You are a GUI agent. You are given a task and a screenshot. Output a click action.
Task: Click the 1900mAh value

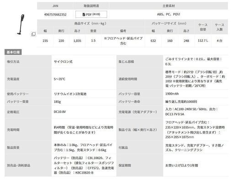[x=172, y=94]
